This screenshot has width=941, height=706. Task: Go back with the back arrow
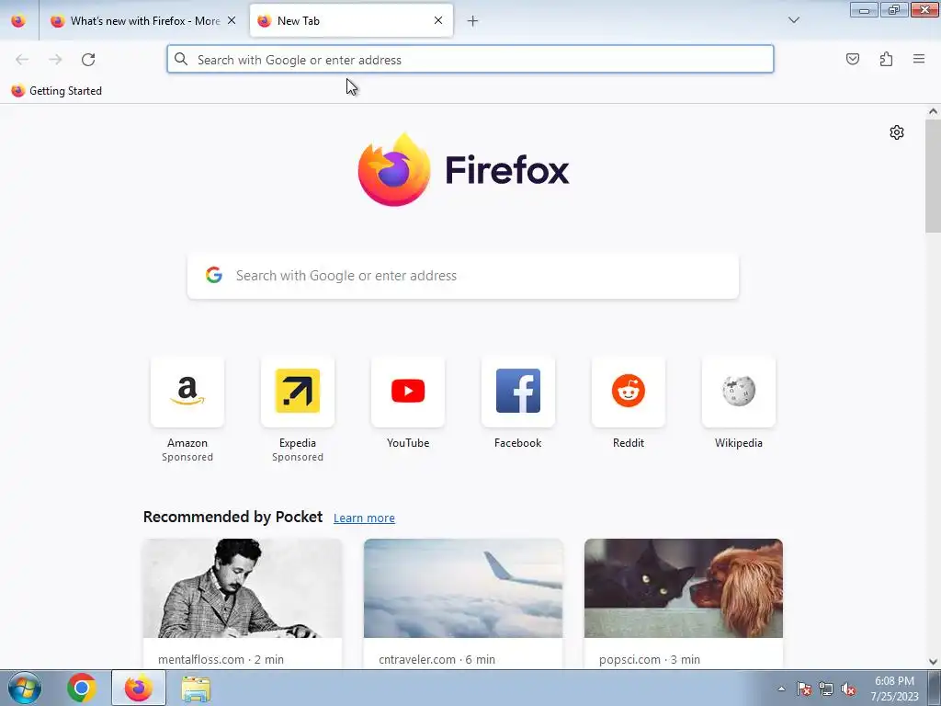[x=22, y=60]
